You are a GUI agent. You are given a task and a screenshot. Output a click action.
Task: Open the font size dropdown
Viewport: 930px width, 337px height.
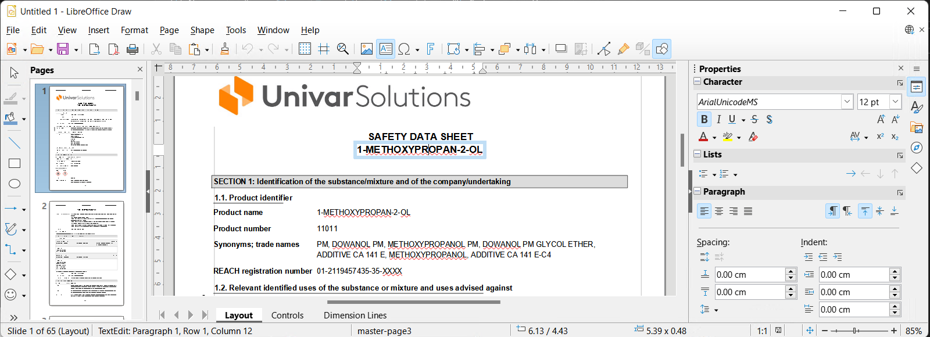(x=895, y=102)
